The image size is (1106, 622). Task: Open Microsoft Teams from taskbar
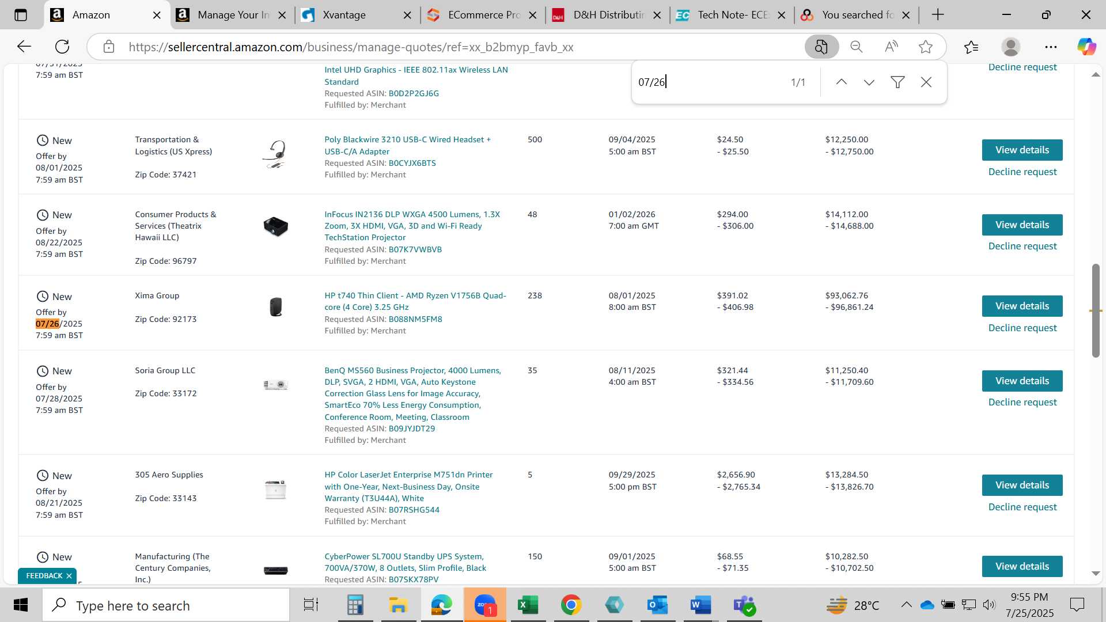tap(744, 605)
